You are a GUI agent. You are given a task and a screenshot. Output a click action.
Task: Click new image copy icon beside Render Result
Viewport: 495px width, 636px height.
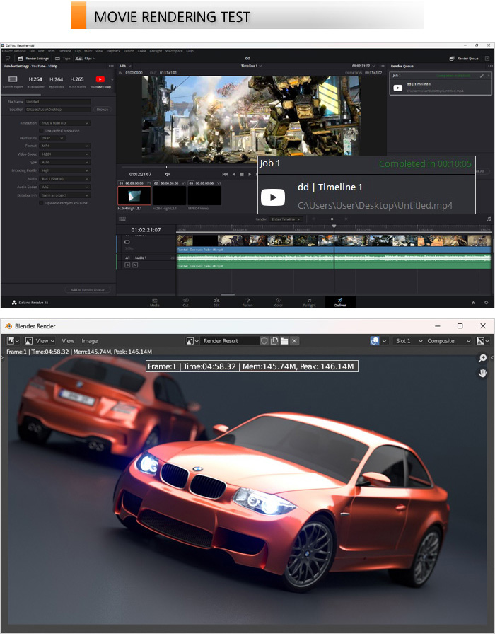[x=274, y=341]
